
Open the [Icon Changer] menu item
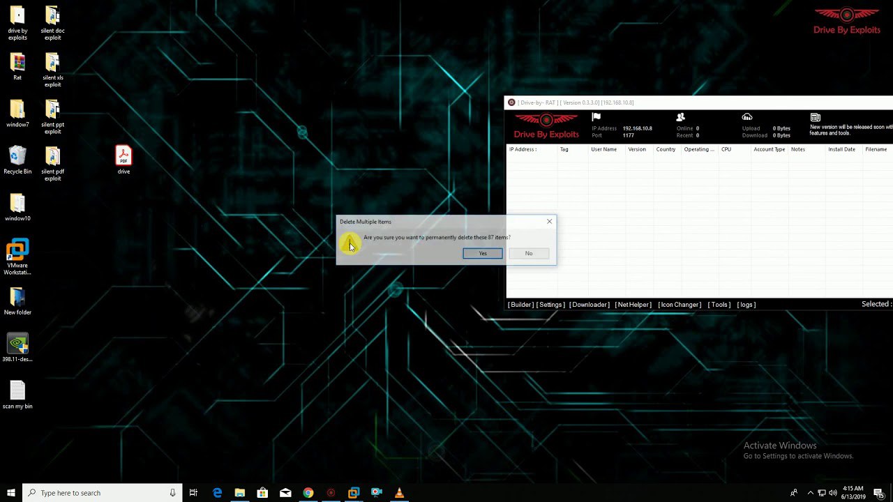(680, 305)
